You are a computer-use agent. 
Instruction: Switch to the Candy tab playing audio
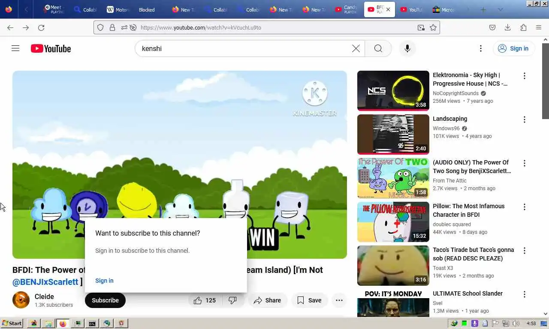coord(346,9)
